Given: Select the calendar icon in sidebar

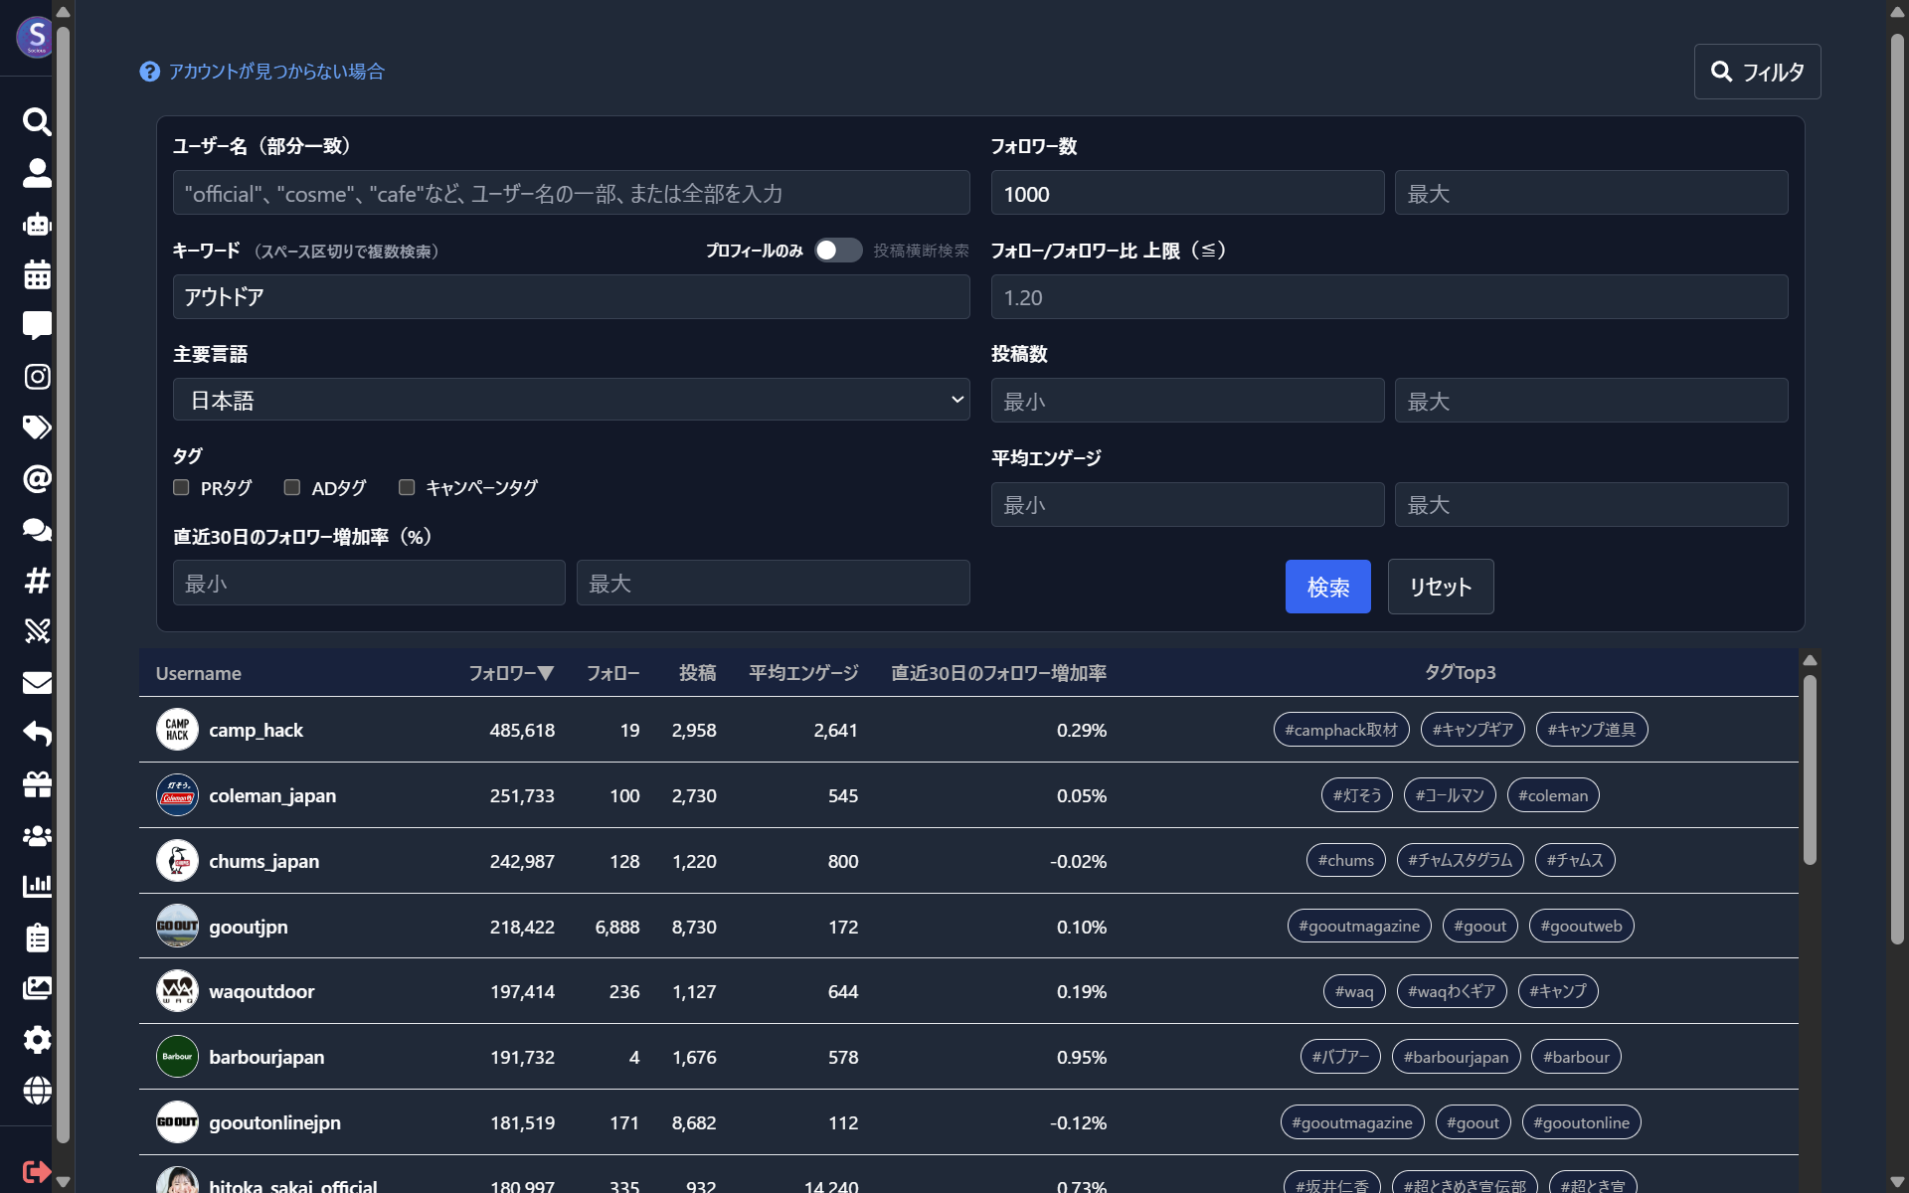Looking at the screenshot, I should pos(37,274).
